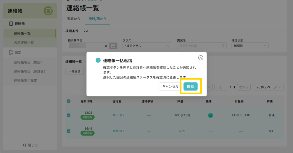293x153 pixels.
Task: Expand the 25 件 / ページ page size dropdown
Action: pos(268,87)
